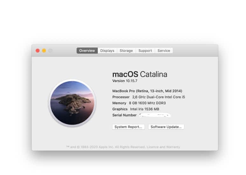Screen dimensions: 246x175
Task: Click the disabled grey zoom button
Action: (51, 50)
